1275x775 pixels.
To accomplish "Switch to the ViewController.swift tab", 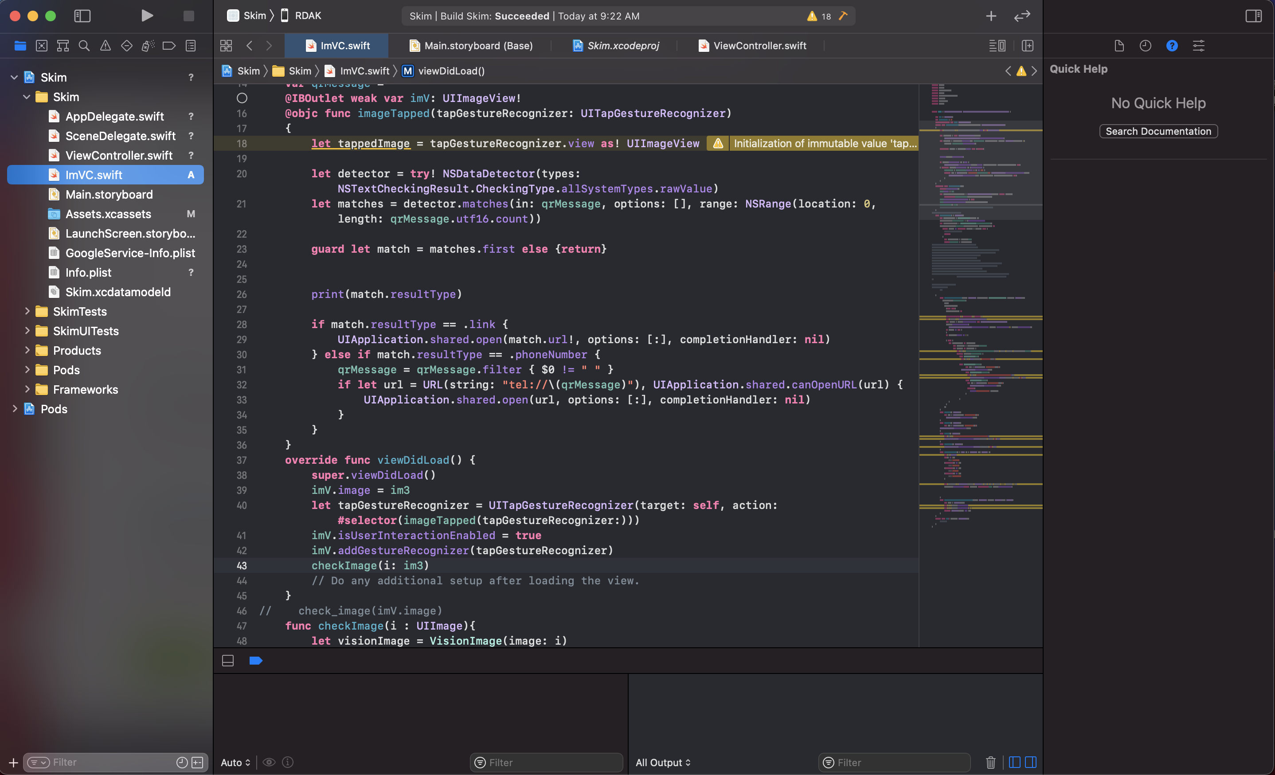I will point(759,46).
